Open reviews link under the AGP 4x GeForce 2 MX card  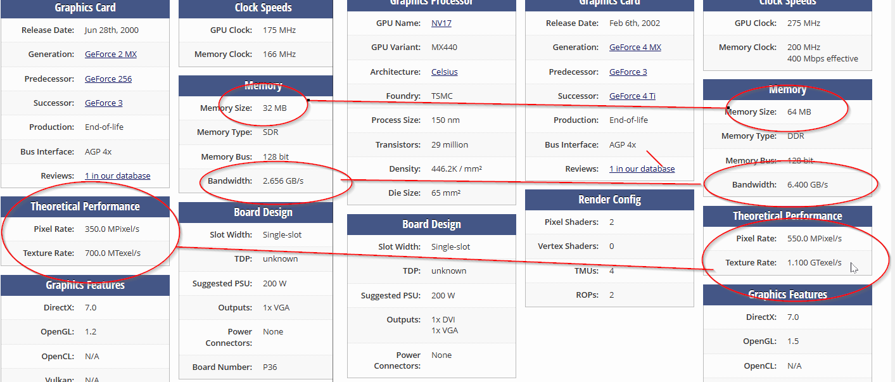(118, 176)
